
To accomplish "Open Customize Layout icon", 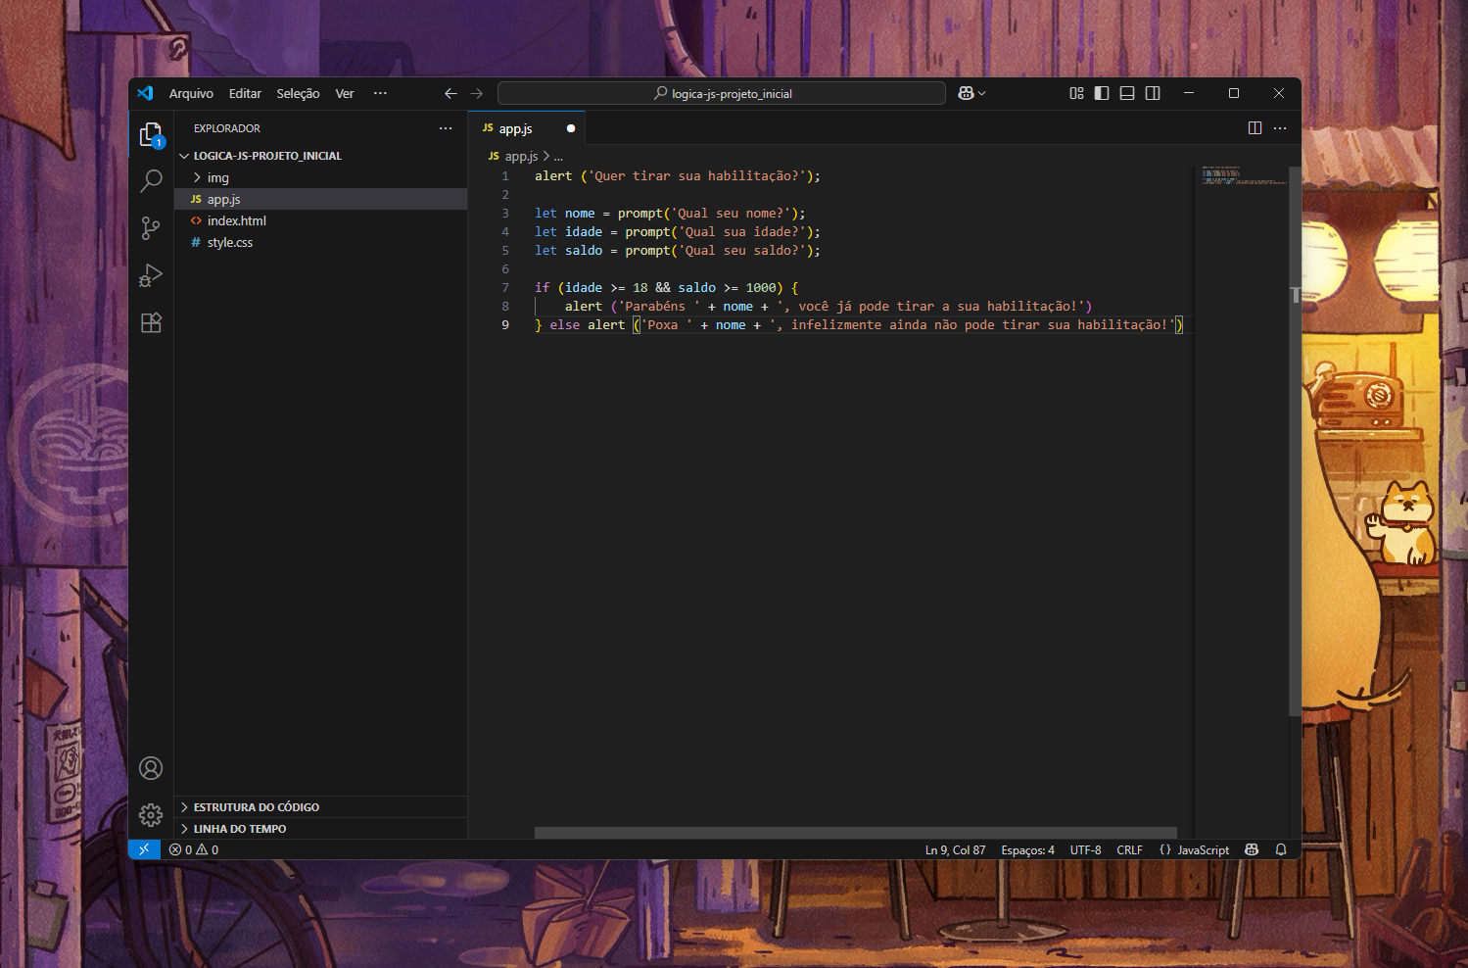I will tap(1076, 93).
